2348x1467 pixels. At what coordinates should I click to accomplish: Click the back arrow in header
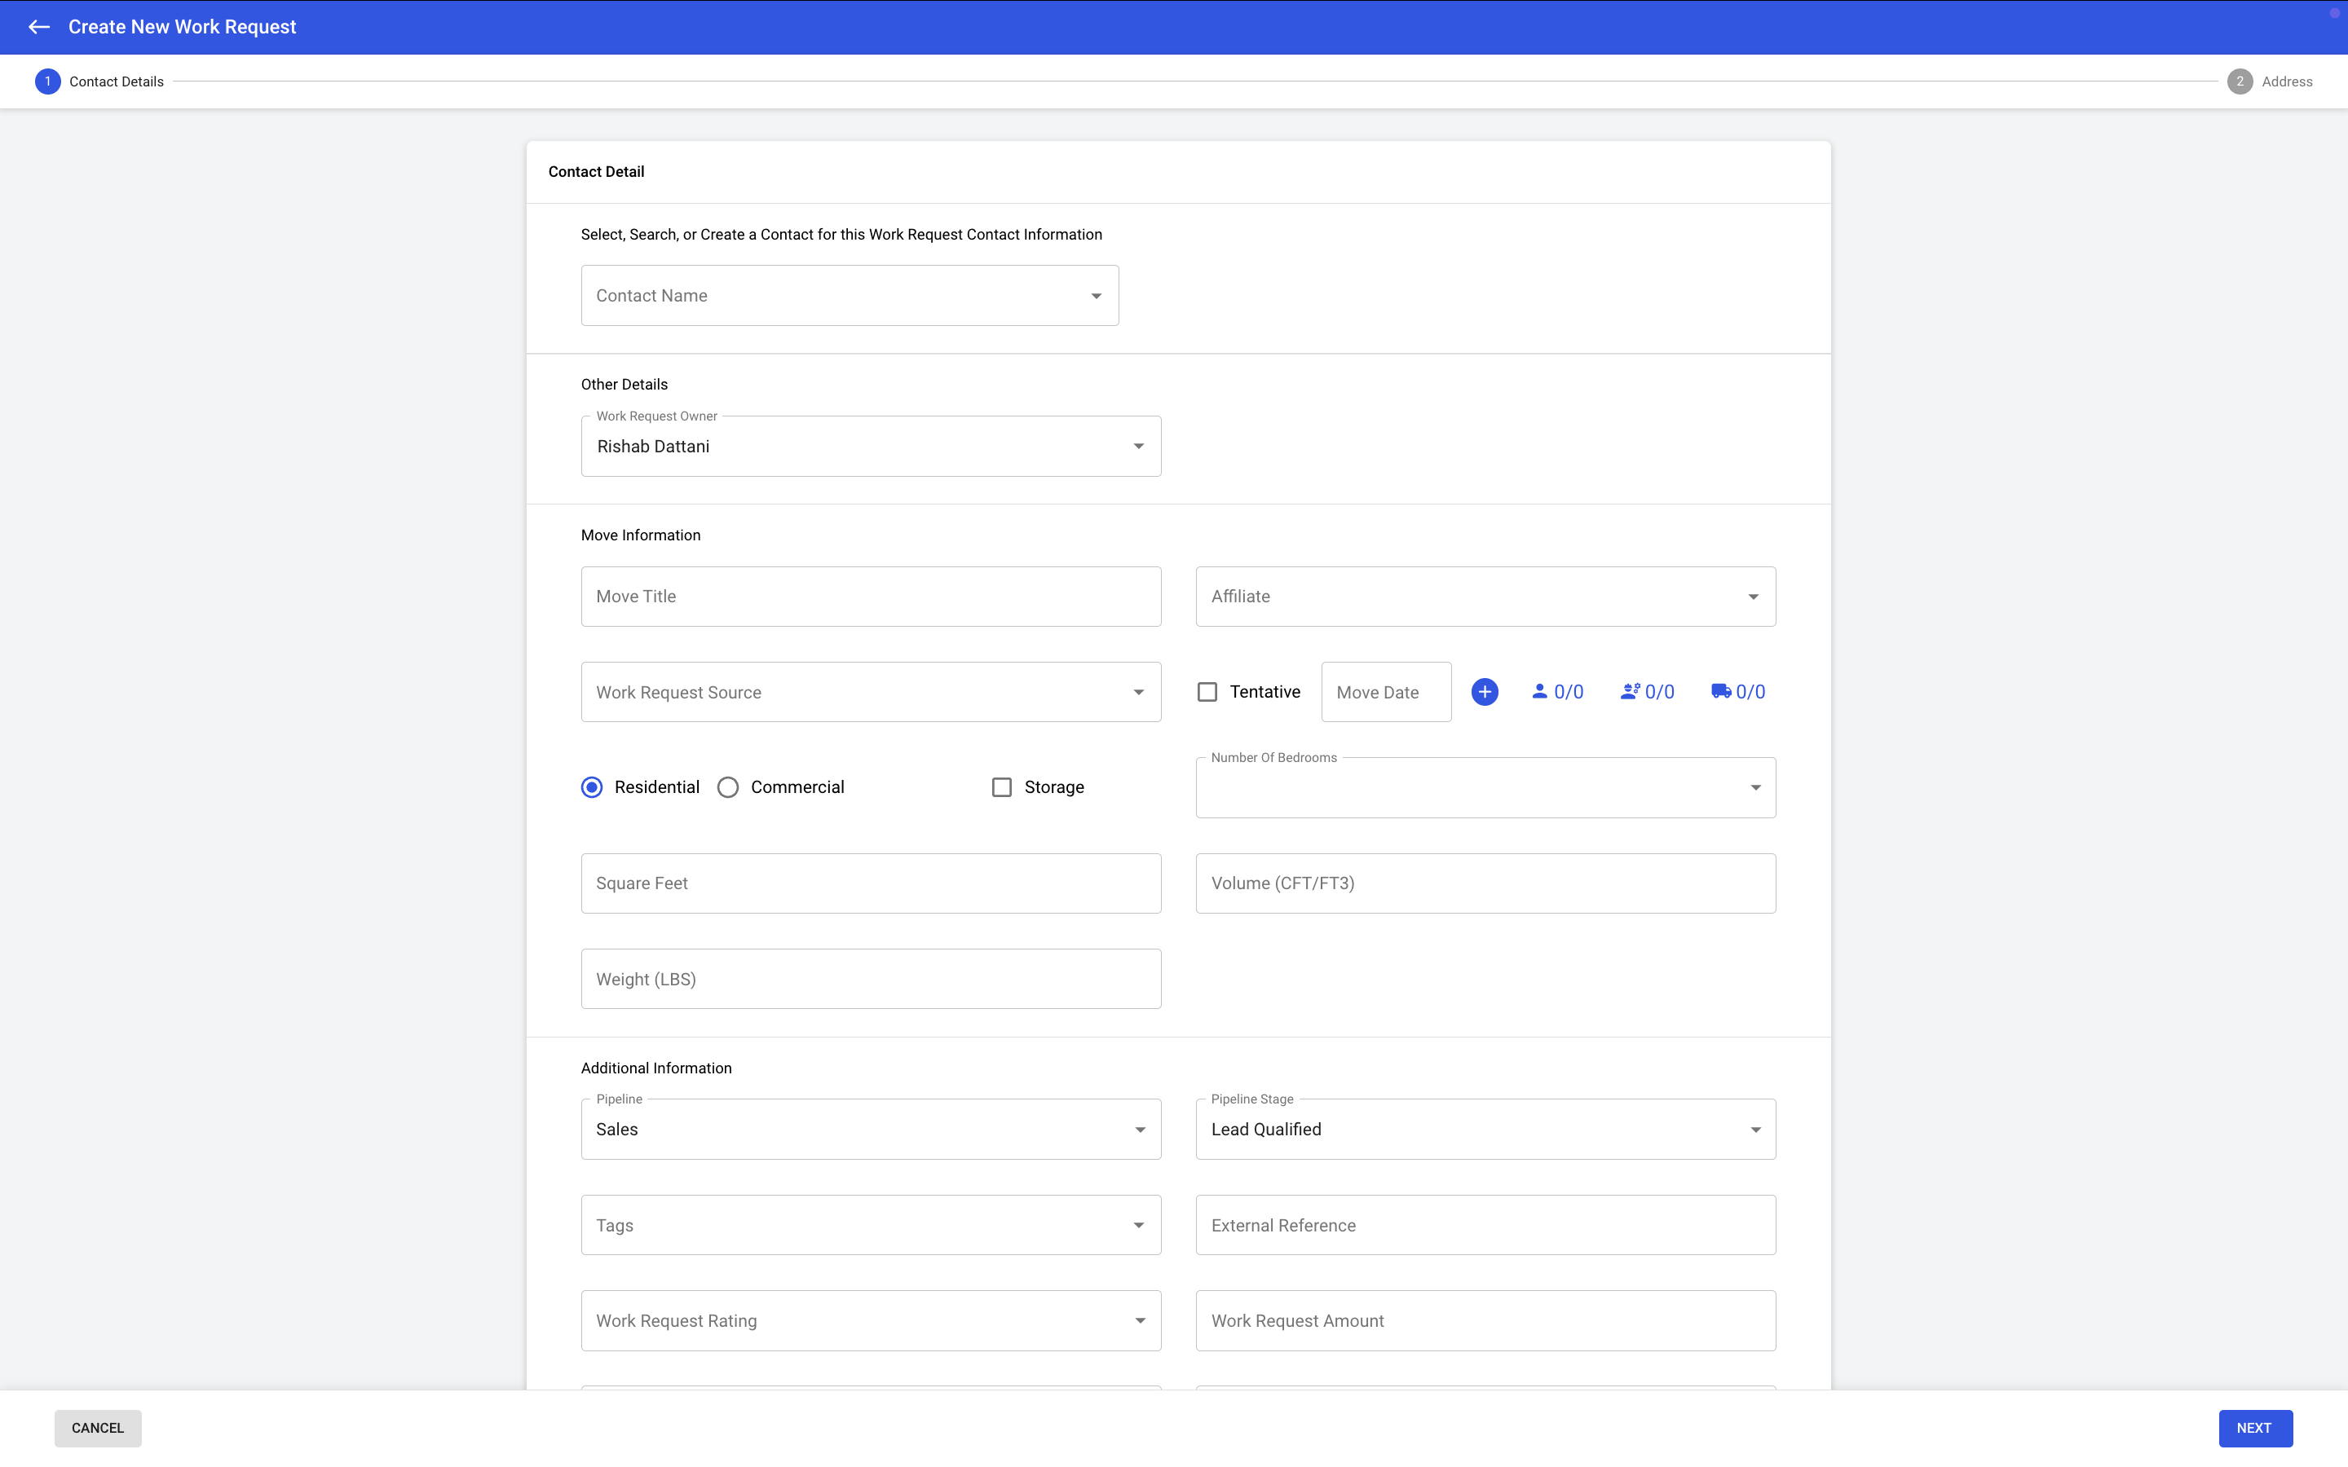[x=39, y=27]
